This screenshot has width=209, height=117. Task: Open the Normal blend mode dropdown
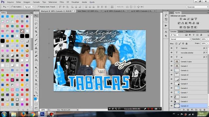coord(181,39)
